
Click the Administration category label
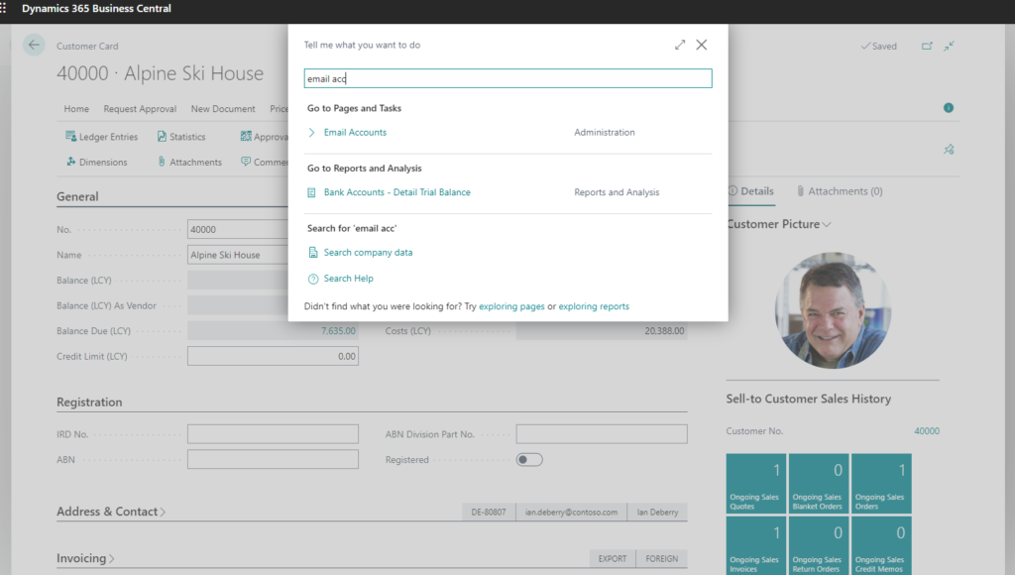tap(605, 132)
